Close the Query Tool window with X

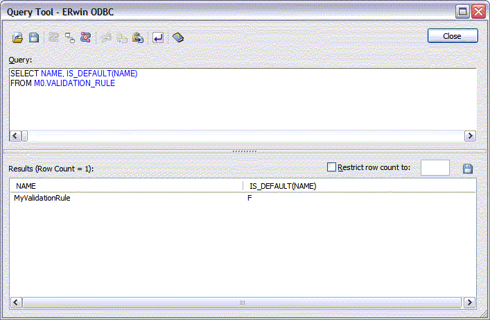[478, 12]
